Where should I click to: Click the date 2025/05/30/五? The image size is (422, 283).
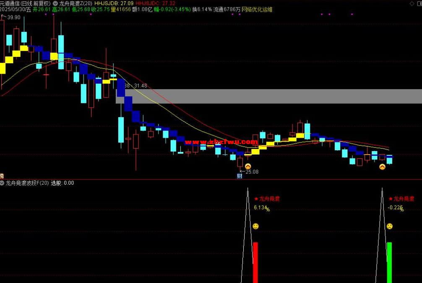(x=16, y=10)
